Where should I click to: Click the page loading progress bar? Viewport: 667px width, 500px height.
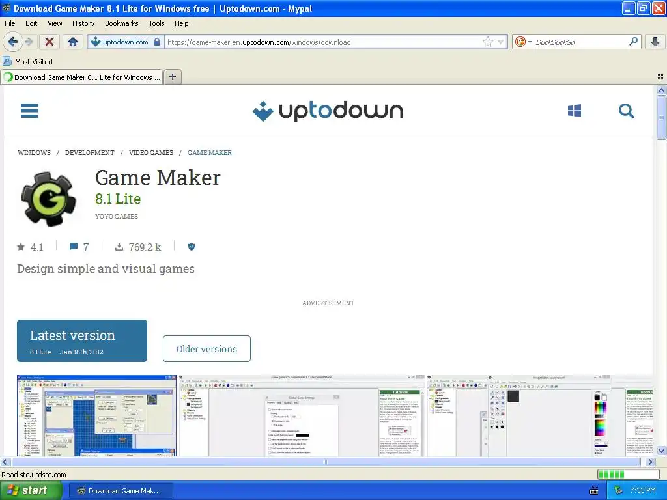(628, 475)
